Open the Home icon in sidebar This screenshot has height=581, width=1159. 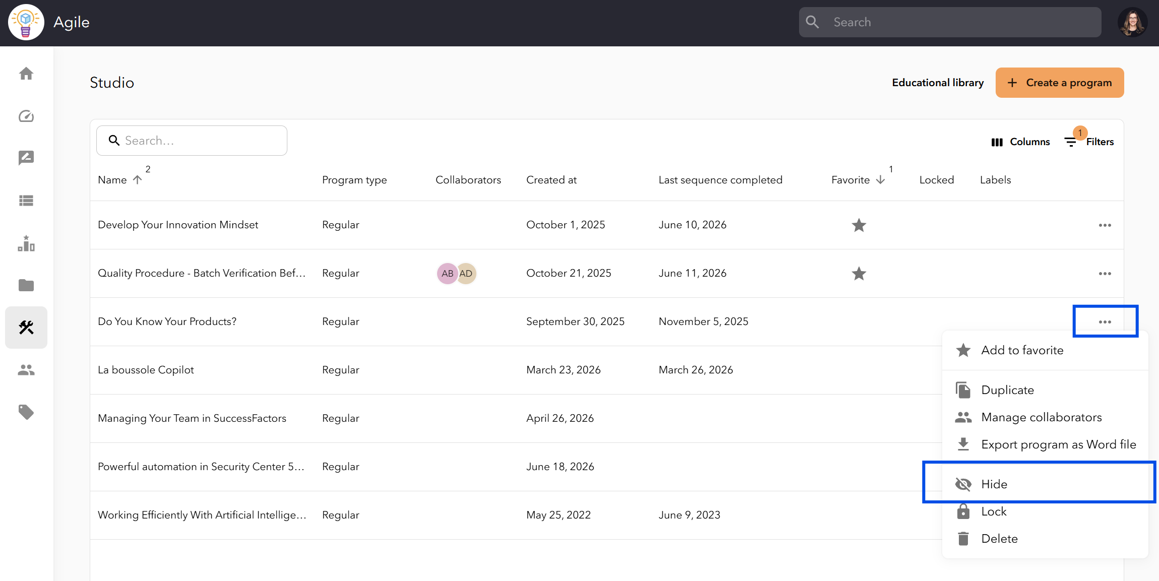coord(26,74)
